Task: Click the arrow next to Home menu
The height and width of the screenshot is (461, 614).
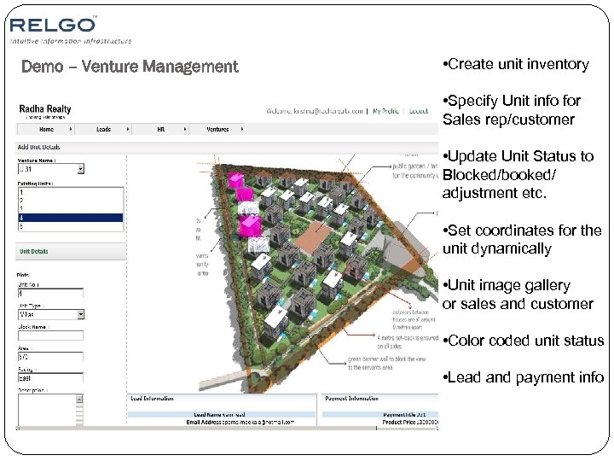Action: click(71, 129)
